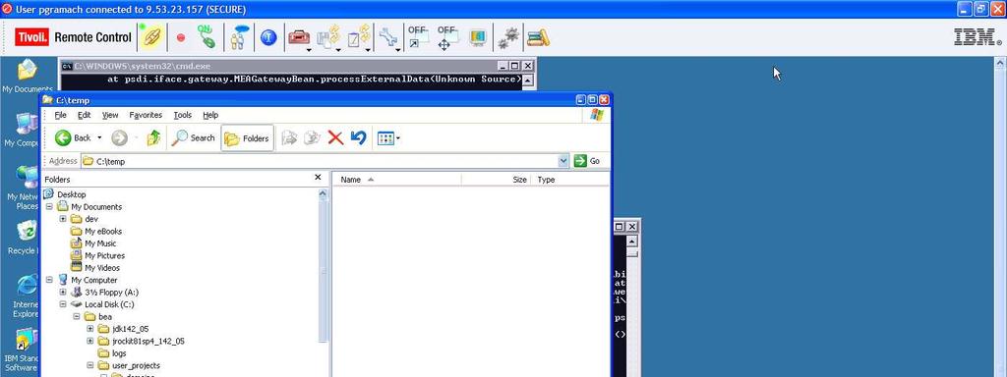
Task: Toggle the OFF auto-pan arrows icon
Action: (447, 37)
